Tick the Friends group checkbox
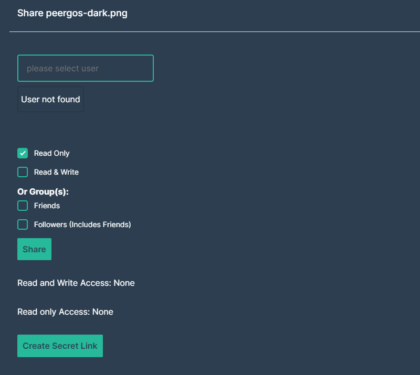The width and height of the screenshot is (420, 375). tap(23, 206)
